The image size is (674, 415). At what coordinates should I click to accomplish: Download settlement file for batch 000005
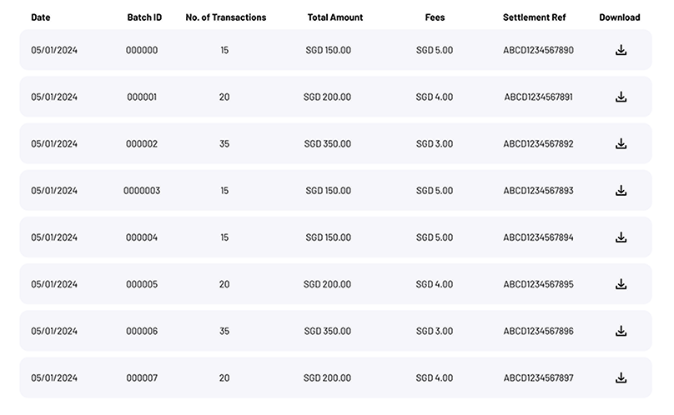pos(621,284)
